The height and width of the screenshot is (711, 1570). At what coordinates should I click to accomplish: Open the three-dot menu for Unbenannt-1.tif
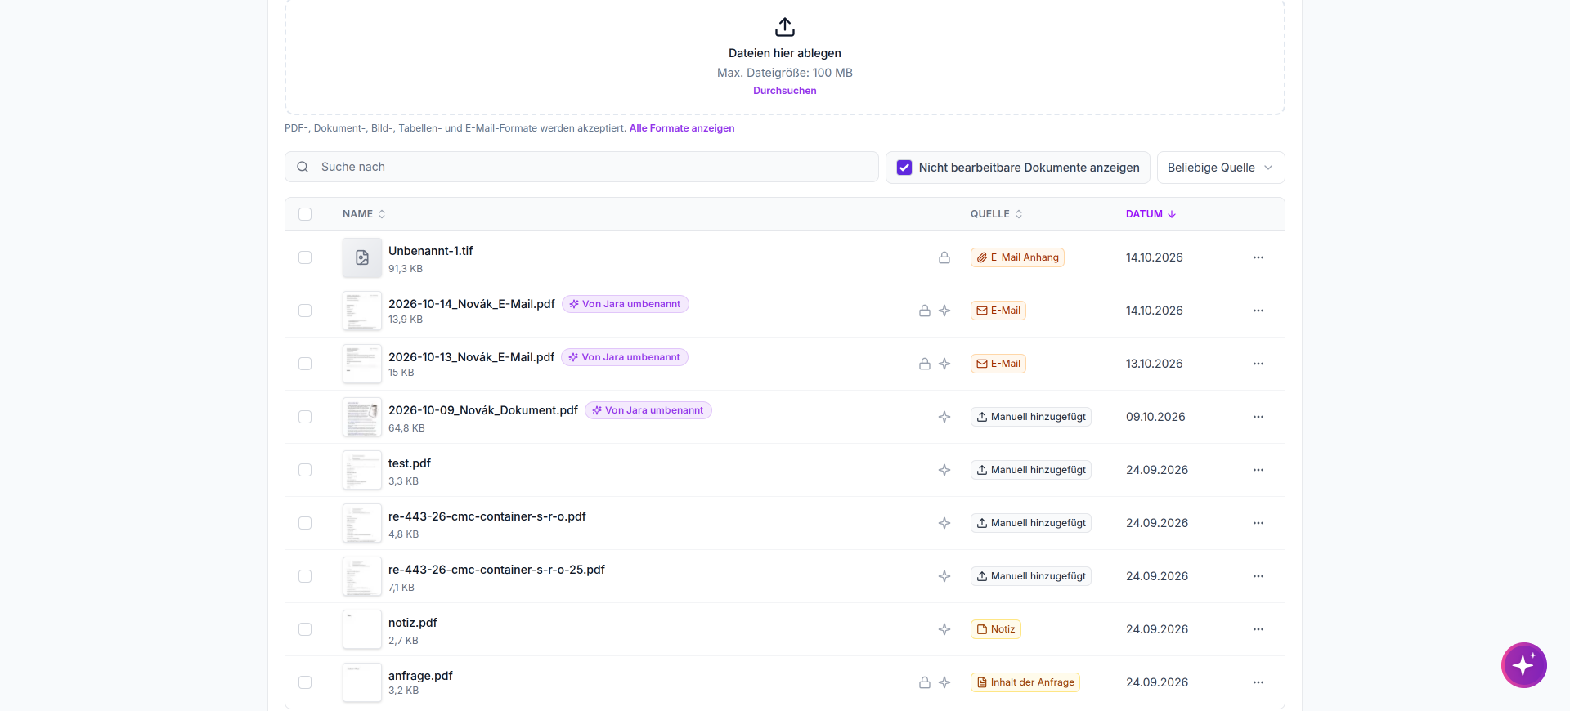point(1258,257)
